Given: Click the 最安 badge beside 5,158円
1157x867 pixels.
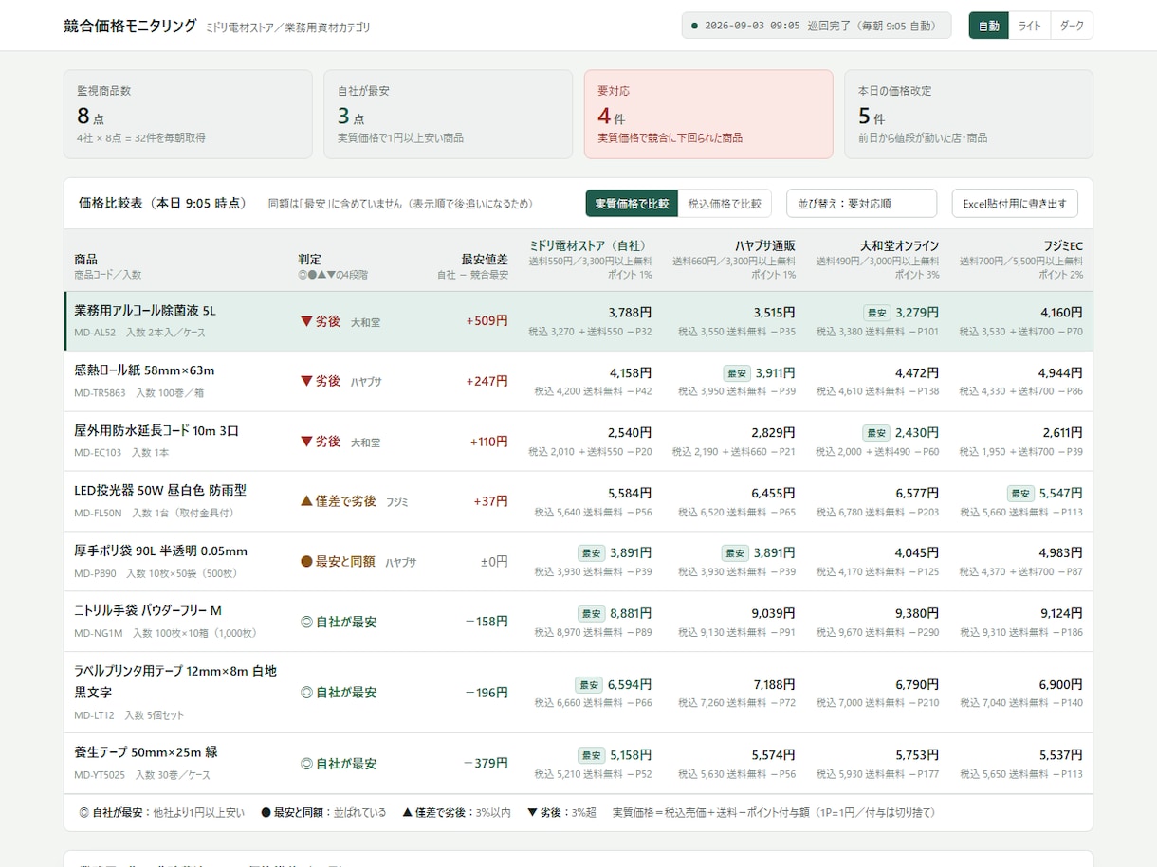Looking at the screenshot, I should 591,755.
